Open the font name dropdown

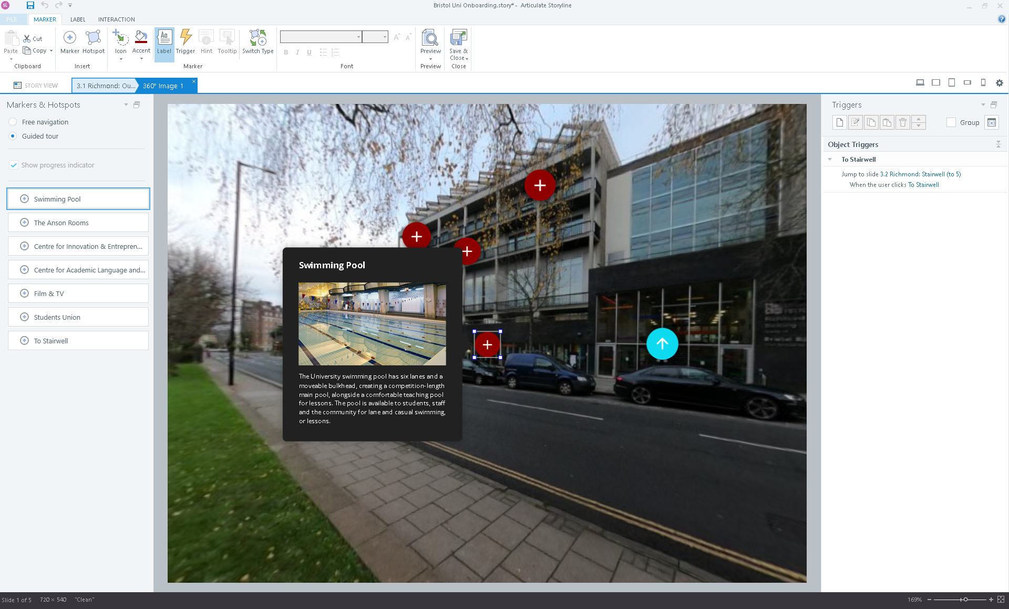pos(358,37)
